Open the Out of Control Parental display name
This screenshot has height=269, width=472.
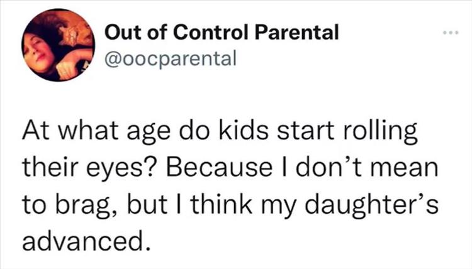[x=220, y=32]
